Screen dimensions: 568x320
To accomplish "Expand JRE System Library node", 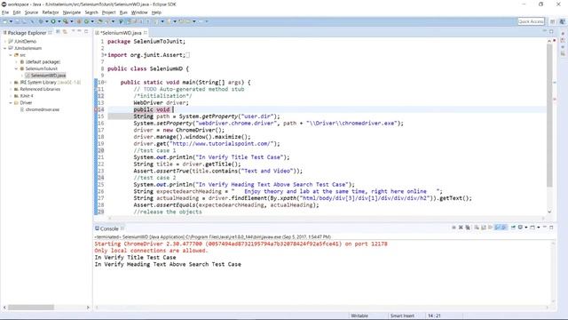I will 11,83.
